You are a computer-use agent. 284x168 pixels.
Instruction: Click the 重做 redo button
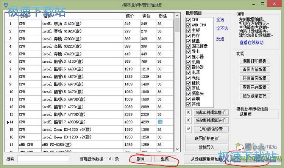tap(165, 159)
